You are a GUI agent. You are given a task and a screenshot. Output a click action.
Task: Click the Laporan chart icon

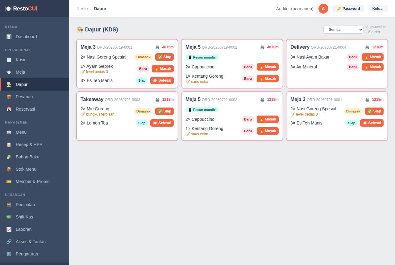coord(9,229)
